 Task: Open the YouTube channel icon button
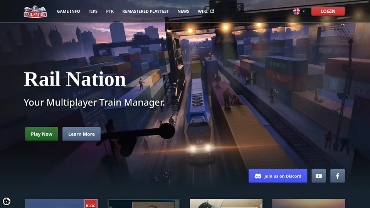pyautogui.click(x=319, y=176)
